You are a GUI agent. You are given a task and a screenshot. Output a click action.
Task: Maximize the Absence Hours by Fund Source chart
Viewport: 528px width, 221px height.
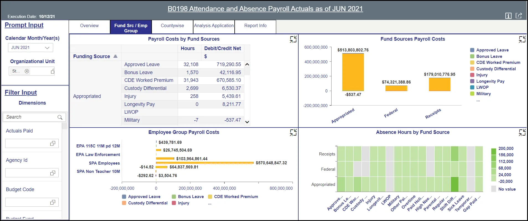click(522, 132)
